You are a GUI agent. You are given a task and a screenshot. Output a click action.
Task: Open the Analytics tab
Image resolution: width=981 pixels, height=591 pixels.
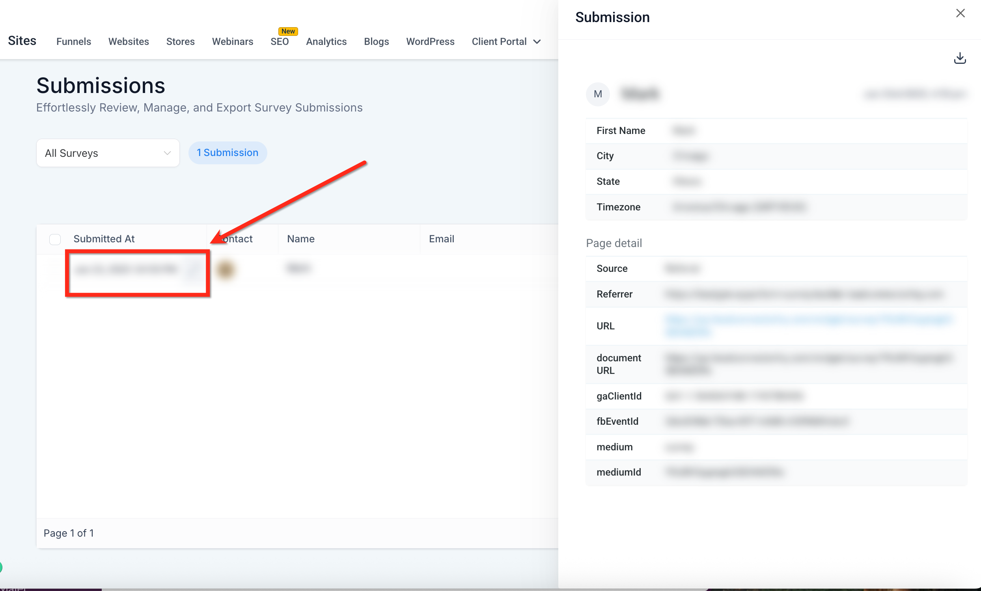click(x=326, y=41)
